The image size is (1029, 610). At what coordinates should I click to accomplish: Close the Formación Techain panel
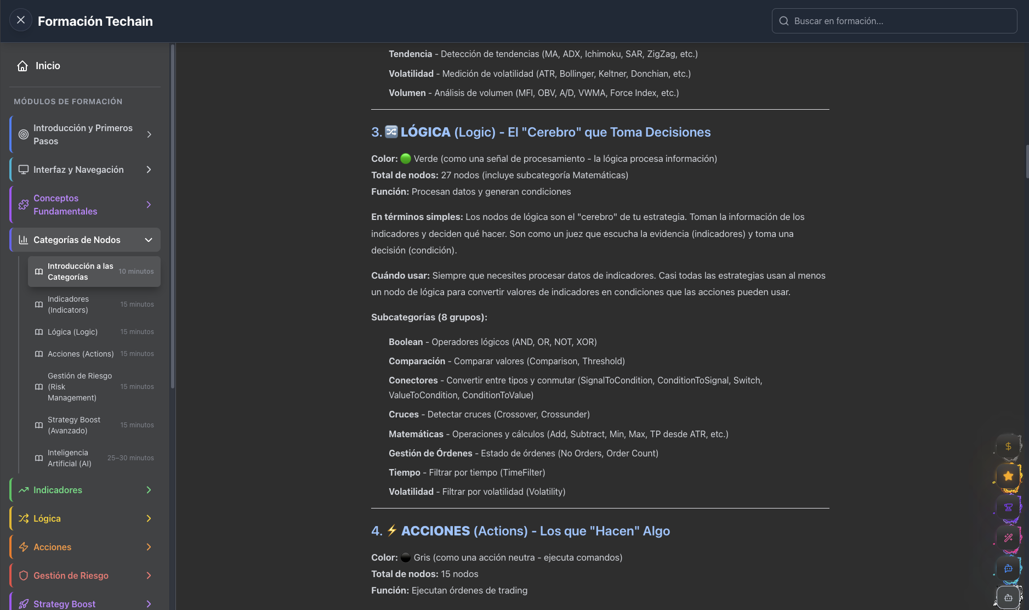[x=21, y=20]
